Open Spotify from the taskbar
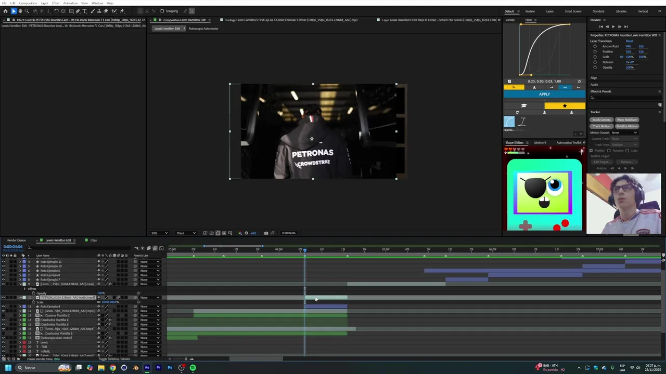This screenshot has height=374, width=666. [193, 368]
